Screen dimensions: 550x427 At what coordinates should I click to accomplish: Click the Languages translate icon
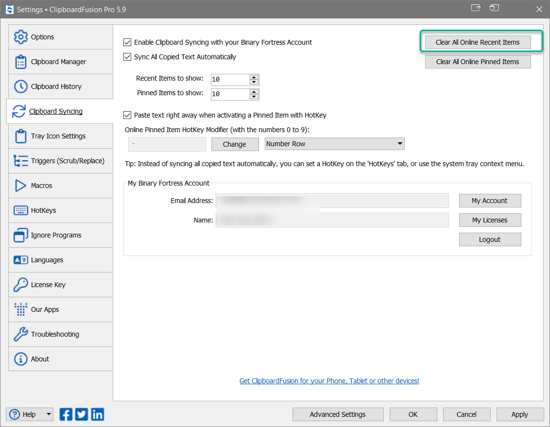(21, 260)
